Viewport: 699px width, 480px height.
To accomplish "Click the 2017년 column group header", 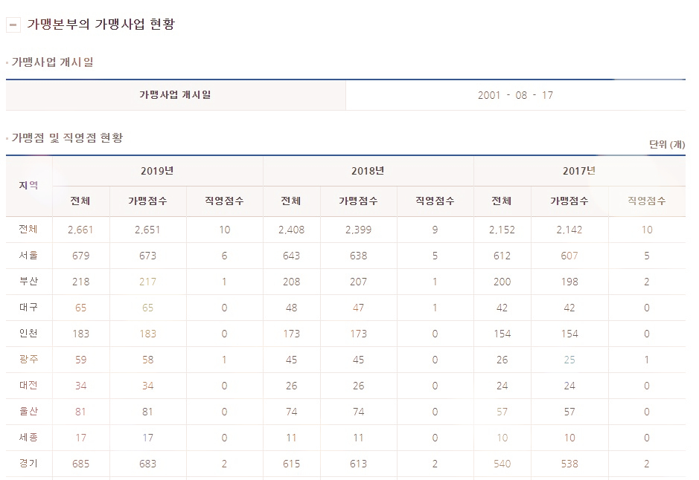I will click(x=579, y=171).
